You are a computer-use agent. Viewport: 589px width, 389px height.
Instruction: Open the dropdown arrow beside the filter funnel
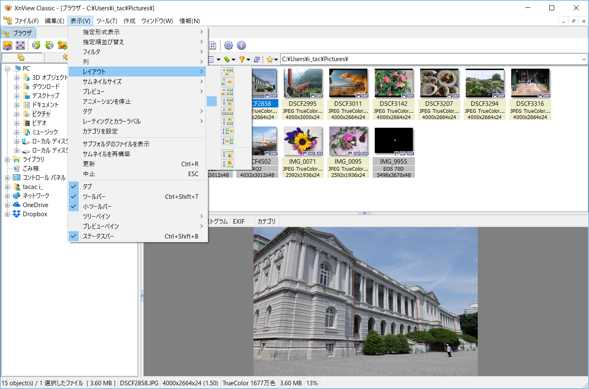(x=248, y=60)
